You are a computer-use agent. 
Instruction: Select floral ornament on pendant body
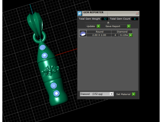(50, 71)
